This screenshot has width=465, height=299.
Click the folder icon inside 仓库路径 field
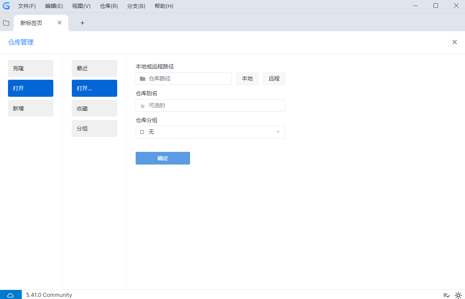point(143,79)
